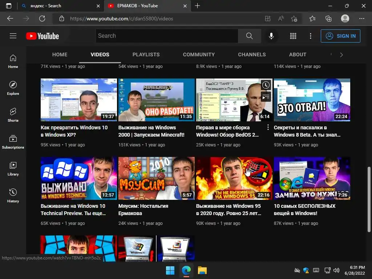Open the vertical tabs menu
Screen dimensions: 372x279
pyautogui.click(x=9, y=6)
